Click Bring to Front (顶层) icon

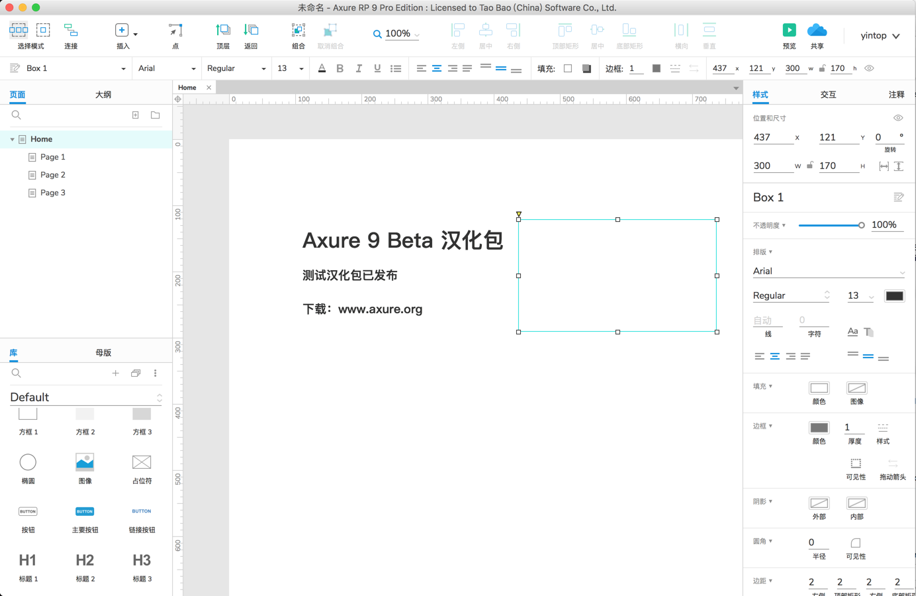tap(223, 30)
